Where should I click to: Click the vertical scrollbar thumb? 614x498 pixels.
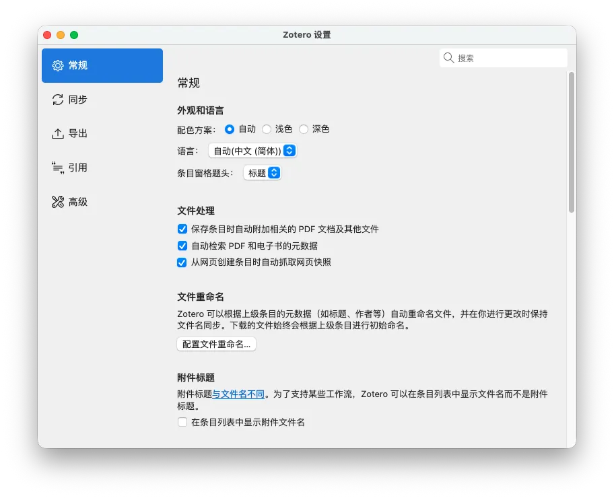coord(572,143)
